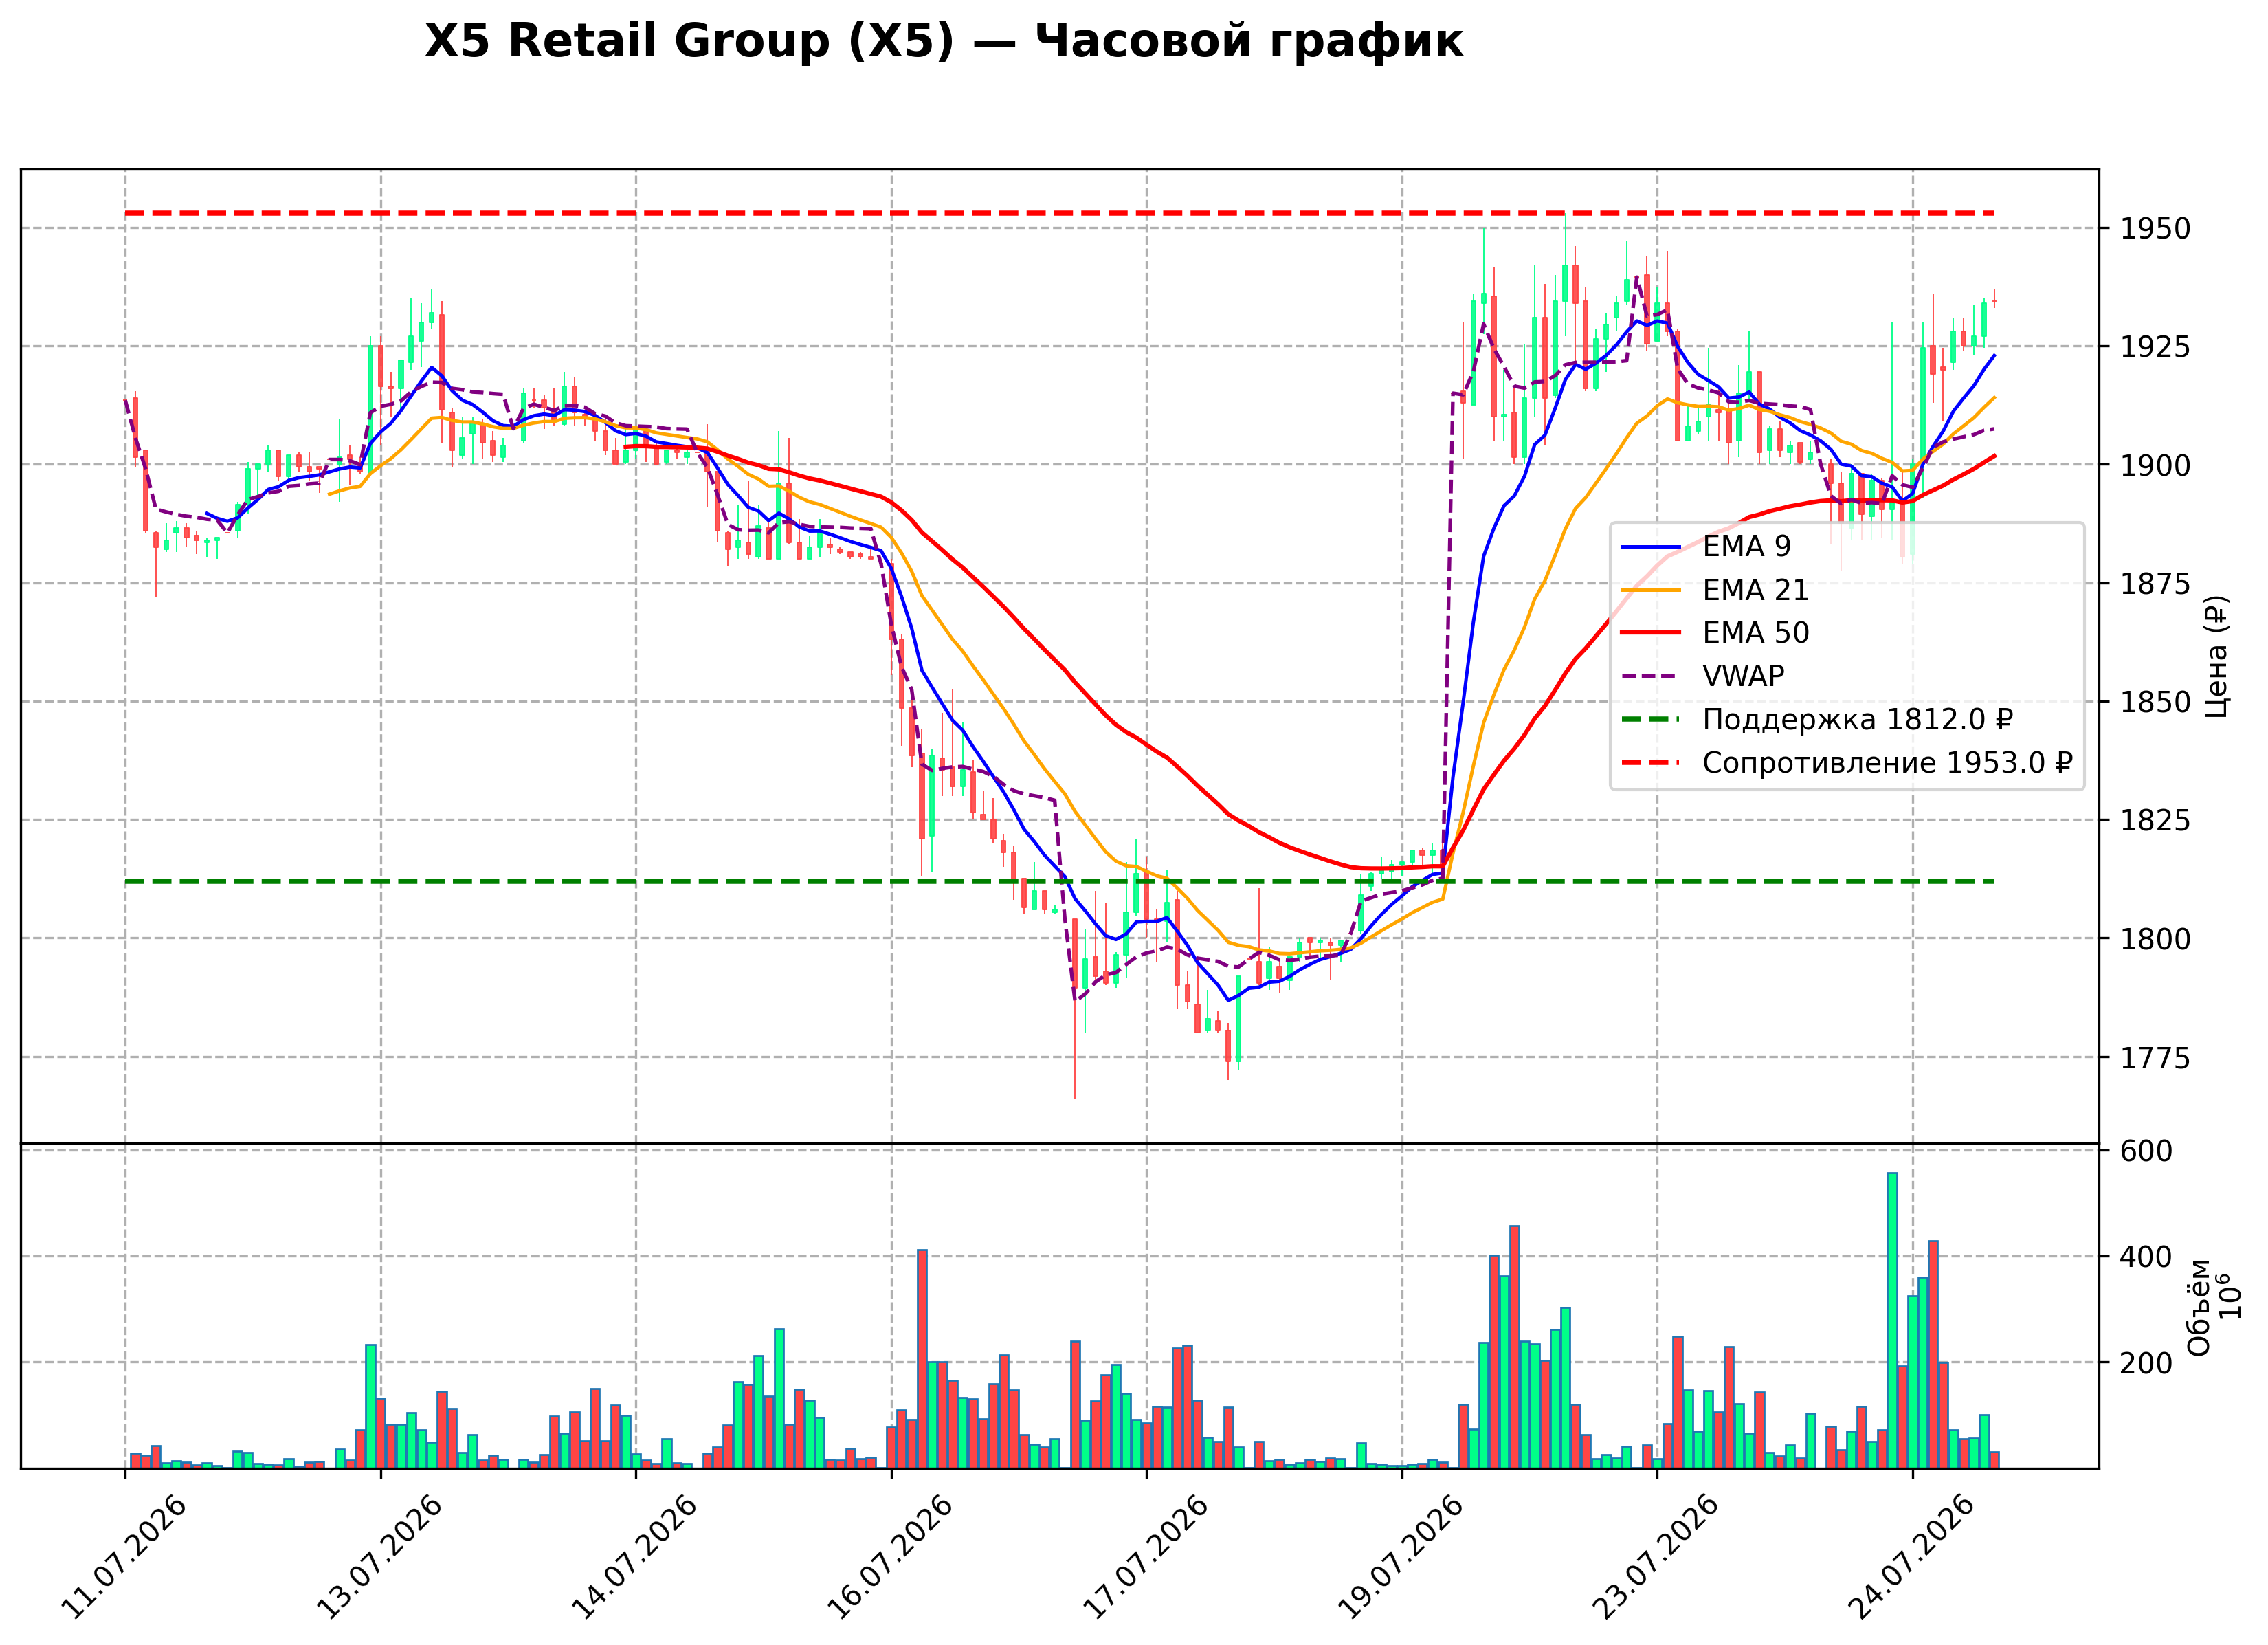Click the tallest green volume bar near 24.07.2026
The width and height of the screenshot is (2268, 1645).
(1892, 1320)
